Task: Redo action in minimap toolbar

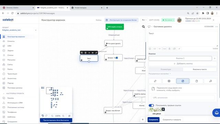Action: (x=46, y=116)
